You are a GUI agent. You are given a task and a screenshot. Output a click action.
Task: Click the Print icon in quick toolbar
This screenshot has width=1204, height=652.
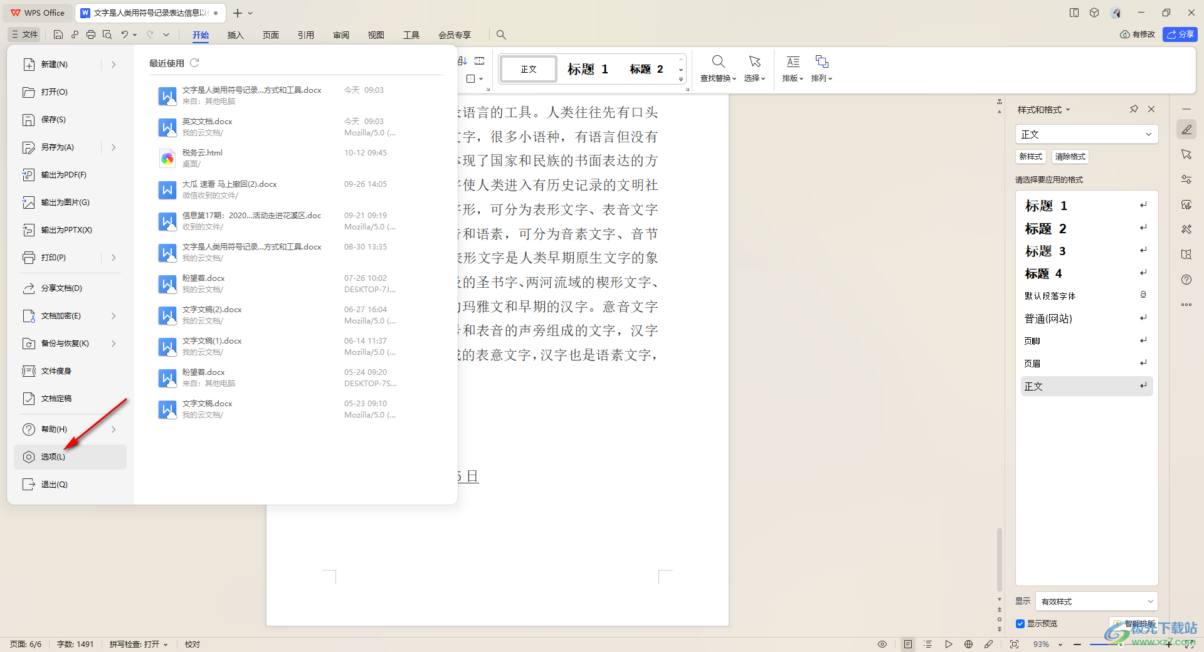point(91,34)
